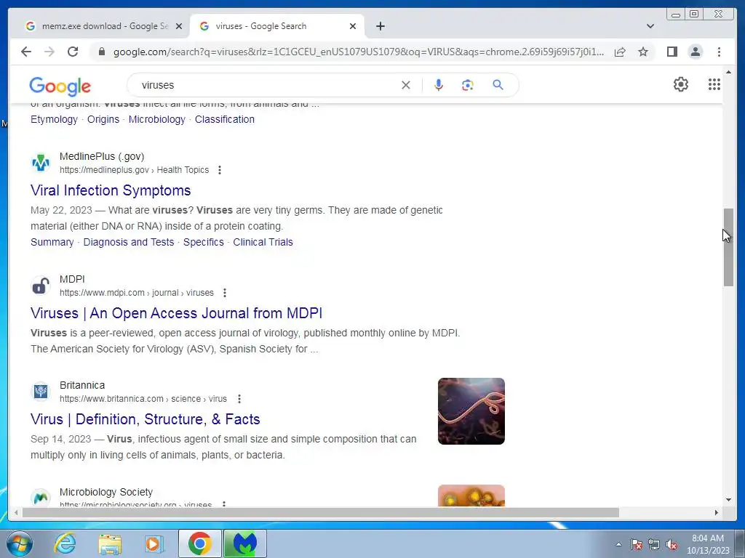
Task: Open the Chrome profile avatar
Action: pos(695,52)
